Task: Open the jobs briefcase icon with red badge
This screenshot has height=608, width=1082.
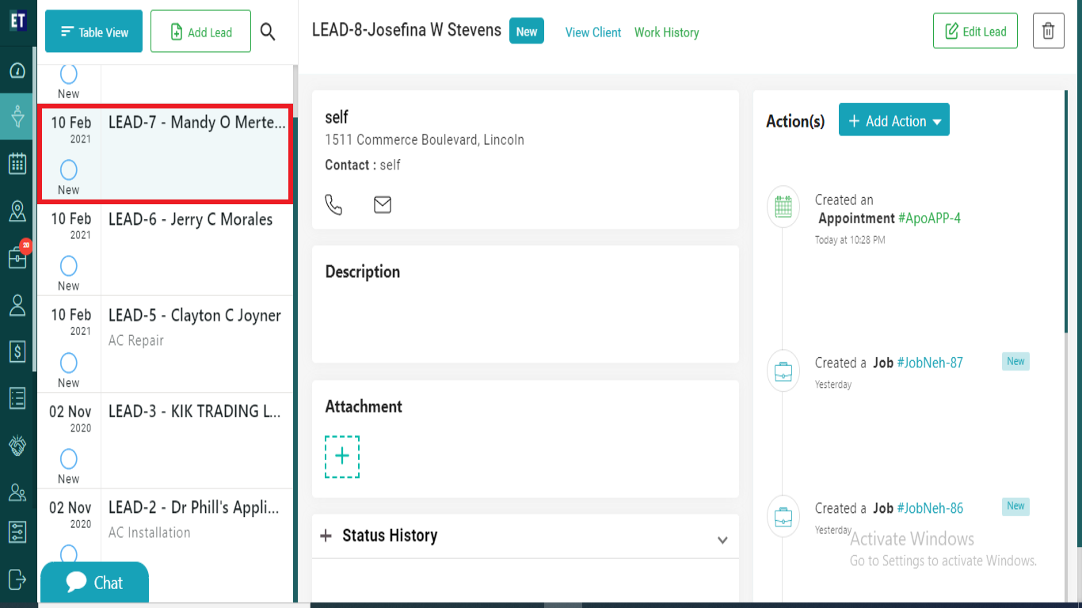Action: [18, 256]
